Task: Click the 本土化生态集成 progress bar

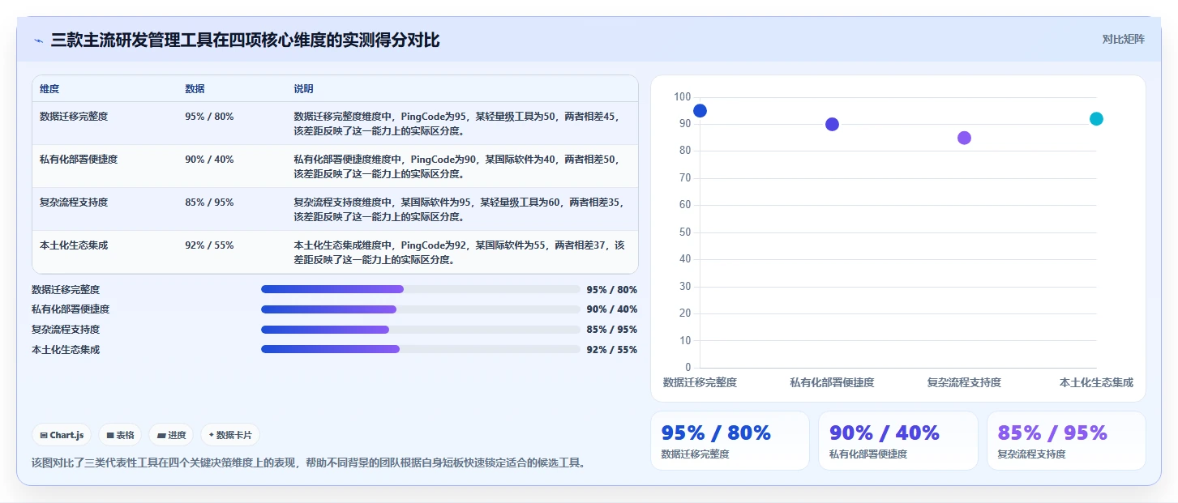Action: 421,349
